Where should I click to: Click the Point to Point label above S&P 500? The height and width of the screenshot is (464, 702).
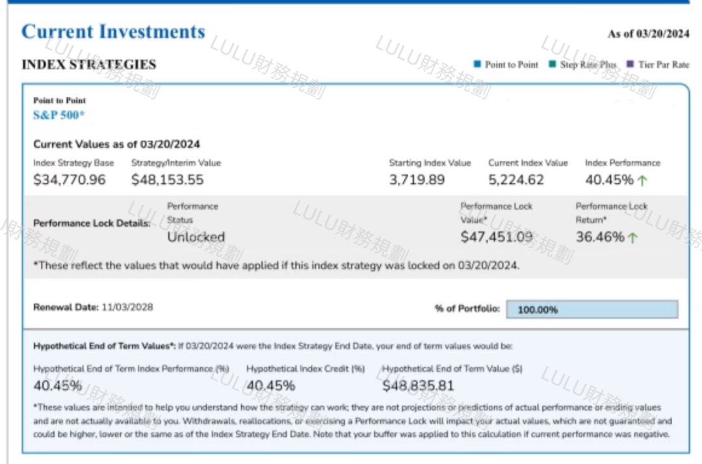point(60,100)
